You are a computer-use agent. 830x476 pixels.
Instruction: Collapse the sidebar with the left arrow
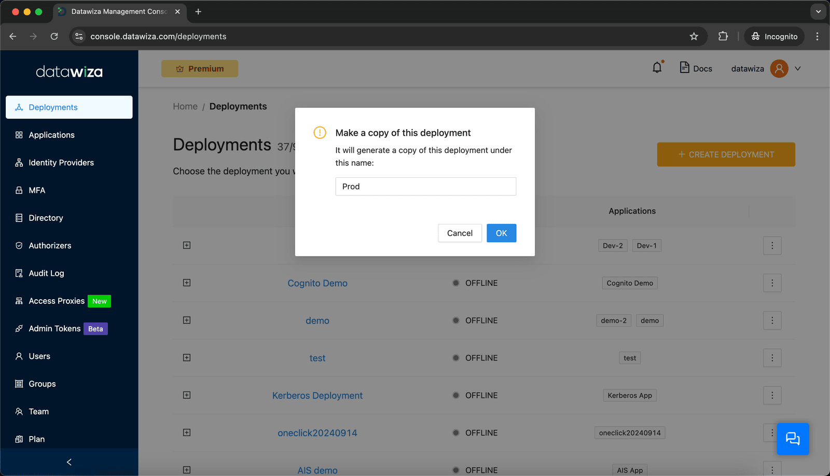[x=69, y=462]
